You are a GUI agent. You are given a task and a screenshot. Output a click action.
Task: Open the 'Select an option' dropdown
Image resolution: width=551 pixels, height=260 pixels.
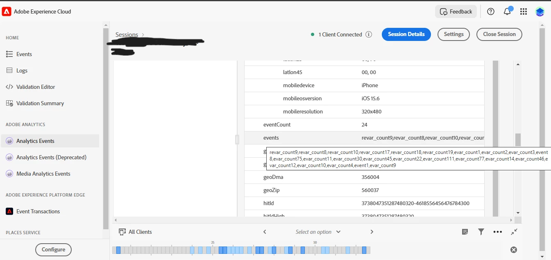pos(318,232)
